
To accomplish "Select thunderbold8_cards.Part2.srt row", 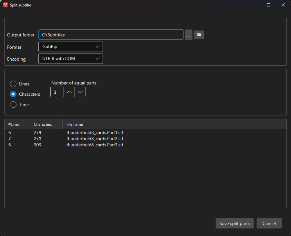I will [95, 139].
